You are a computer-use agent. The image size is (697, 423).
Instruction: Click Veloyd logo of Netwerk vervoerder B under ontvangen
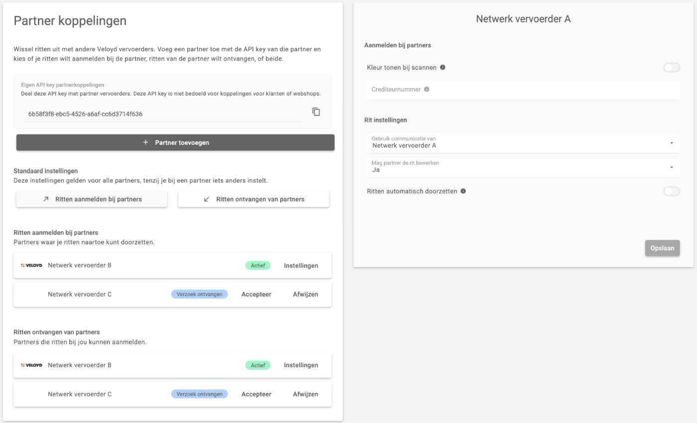pos(31,365)
